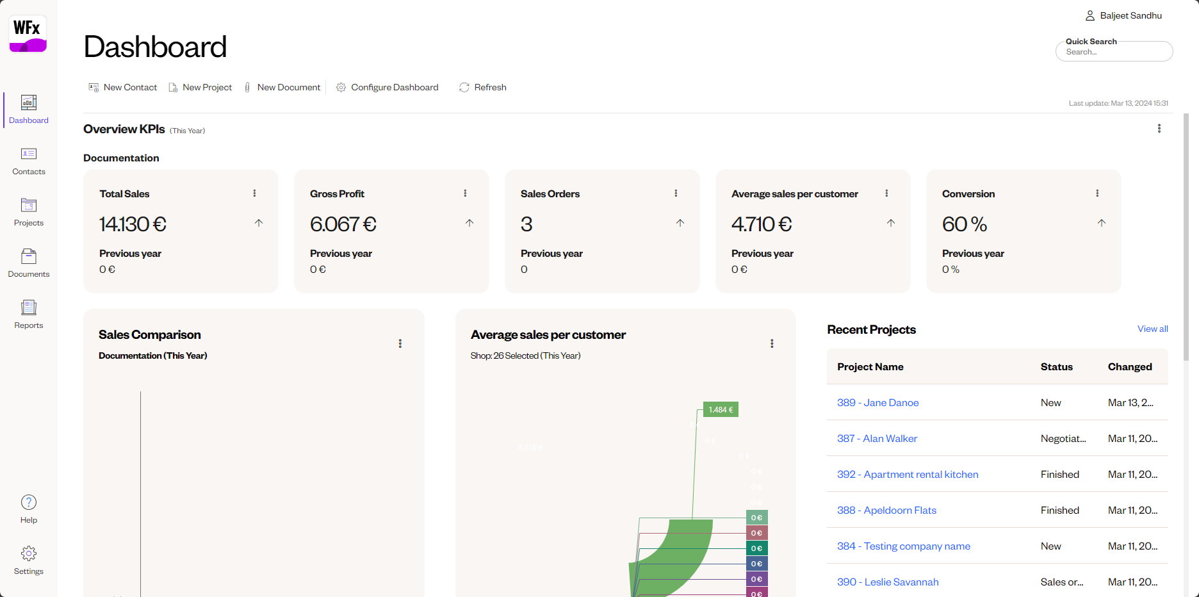Go to the Projects sidebar section
The height and width of the screenshot is (597, 1199).
[29, 212]
